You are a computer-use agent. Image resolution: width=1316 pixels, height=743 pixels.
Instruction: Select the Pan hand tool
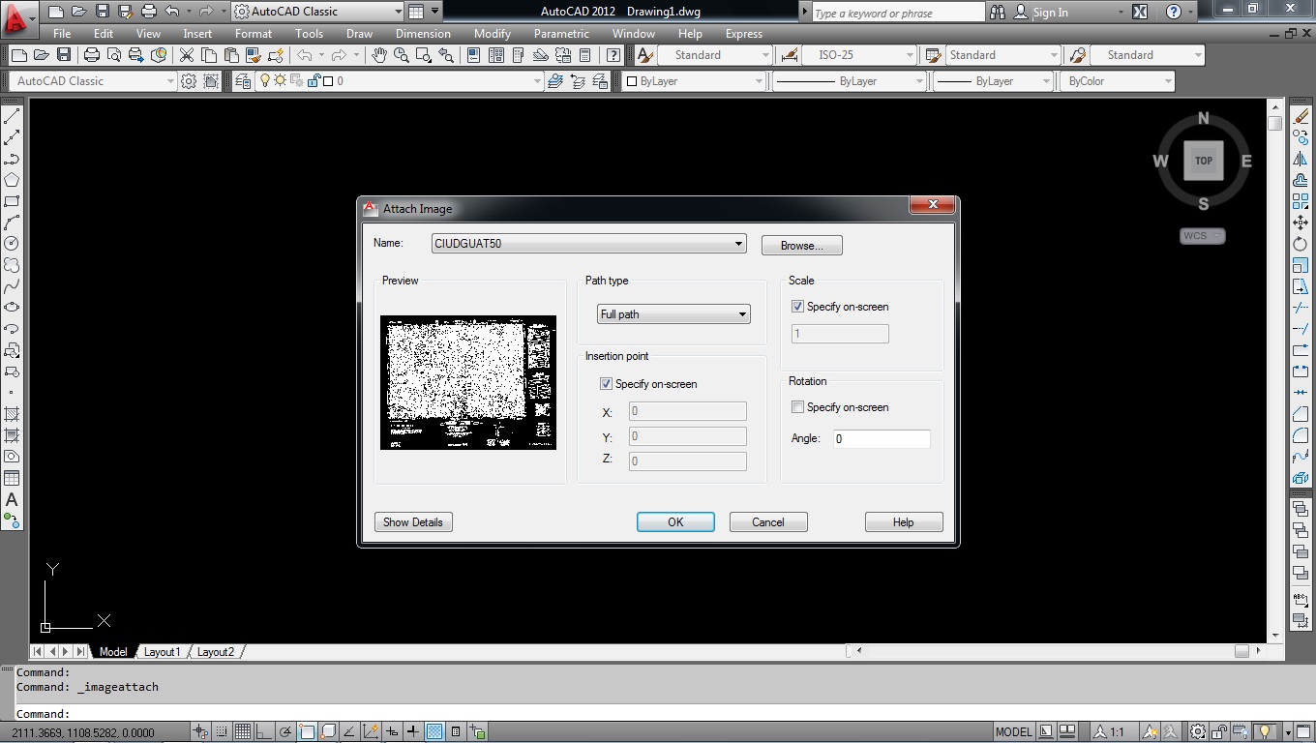coord(379,55)
